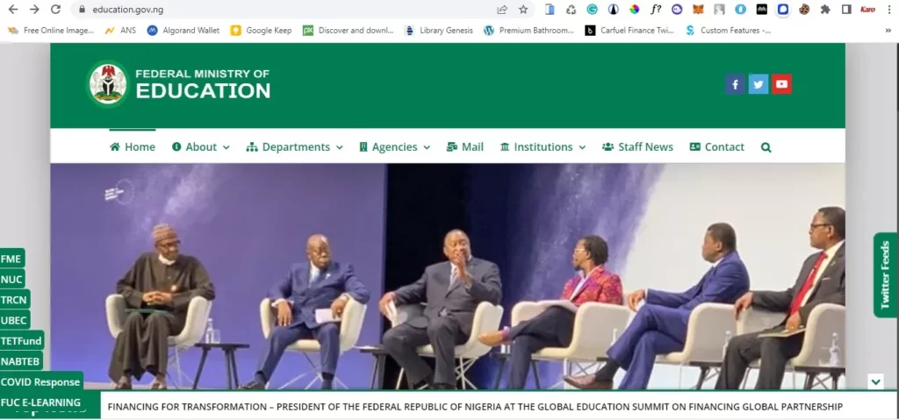Image resolution: width=899 pixels, height=420 pixels.
Task: Open the MetaMask fox extension
Action: pyautogui.click(x=698, y=9)
